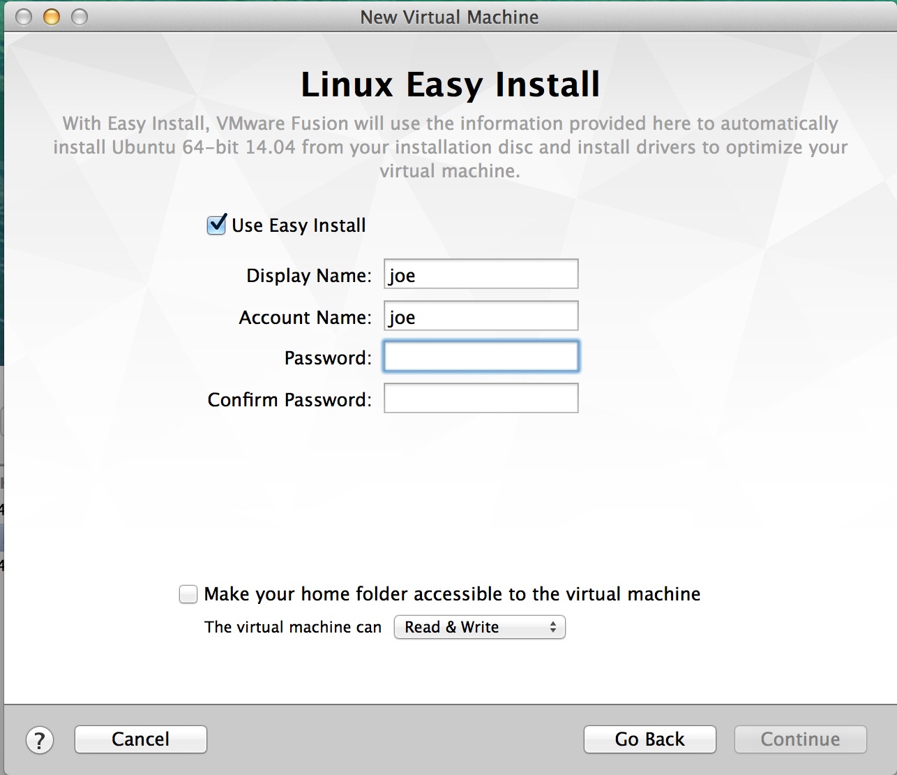897x775 pixels.
Task: Click inside the Display Name text field
Action: coord(481,274)
